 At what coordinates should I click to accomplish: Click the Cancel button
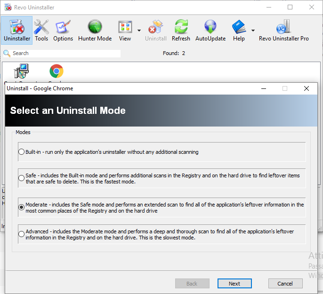pyautogui.click(x=285, y=284)
